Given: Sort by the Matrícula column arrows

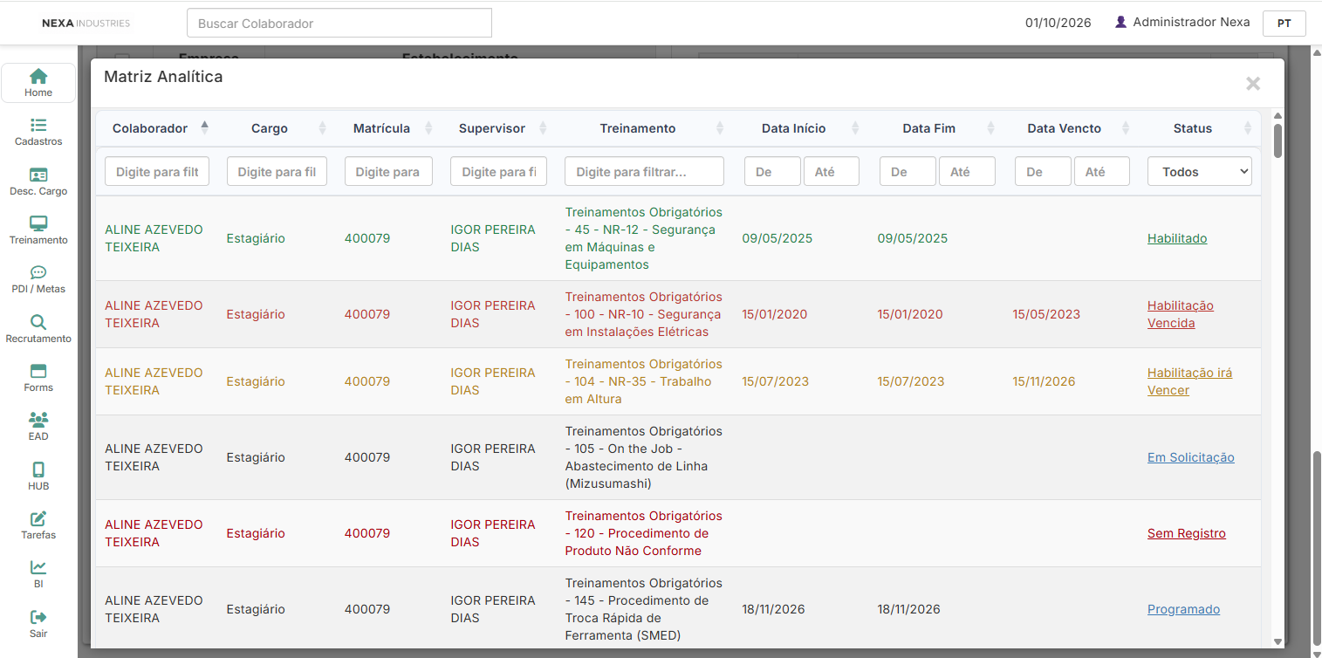Looking at the screenshot, I should point(428,128).
